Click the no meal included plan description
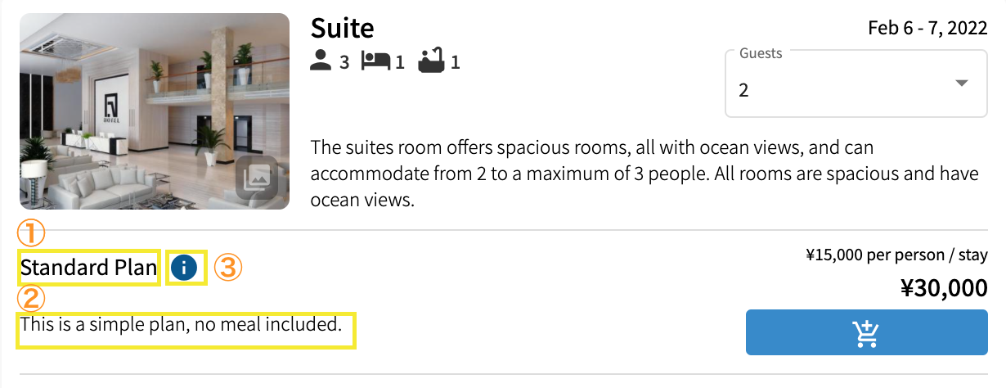 (x=181, y=324)
